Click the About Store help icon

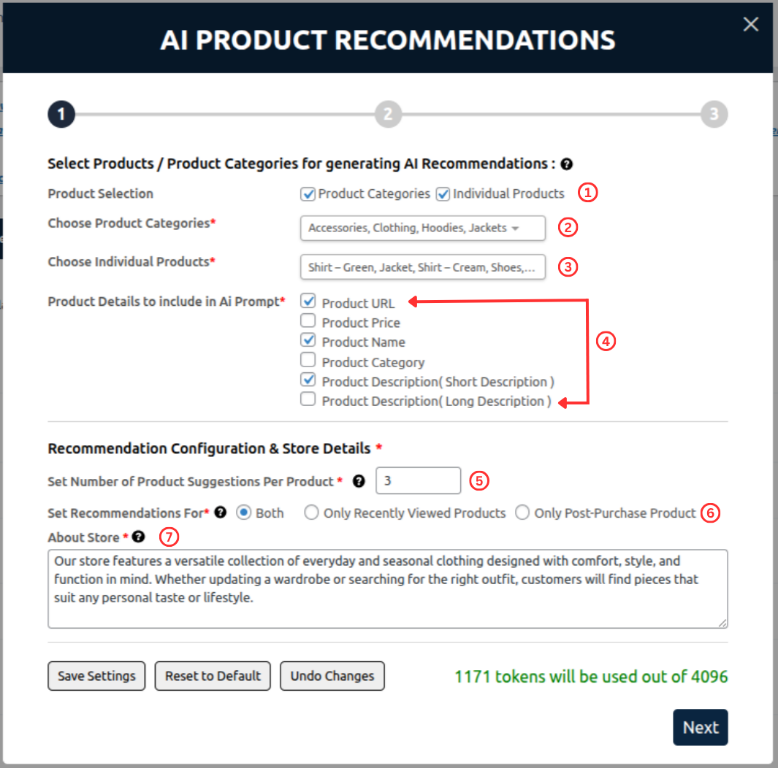[x=138, y=537]
